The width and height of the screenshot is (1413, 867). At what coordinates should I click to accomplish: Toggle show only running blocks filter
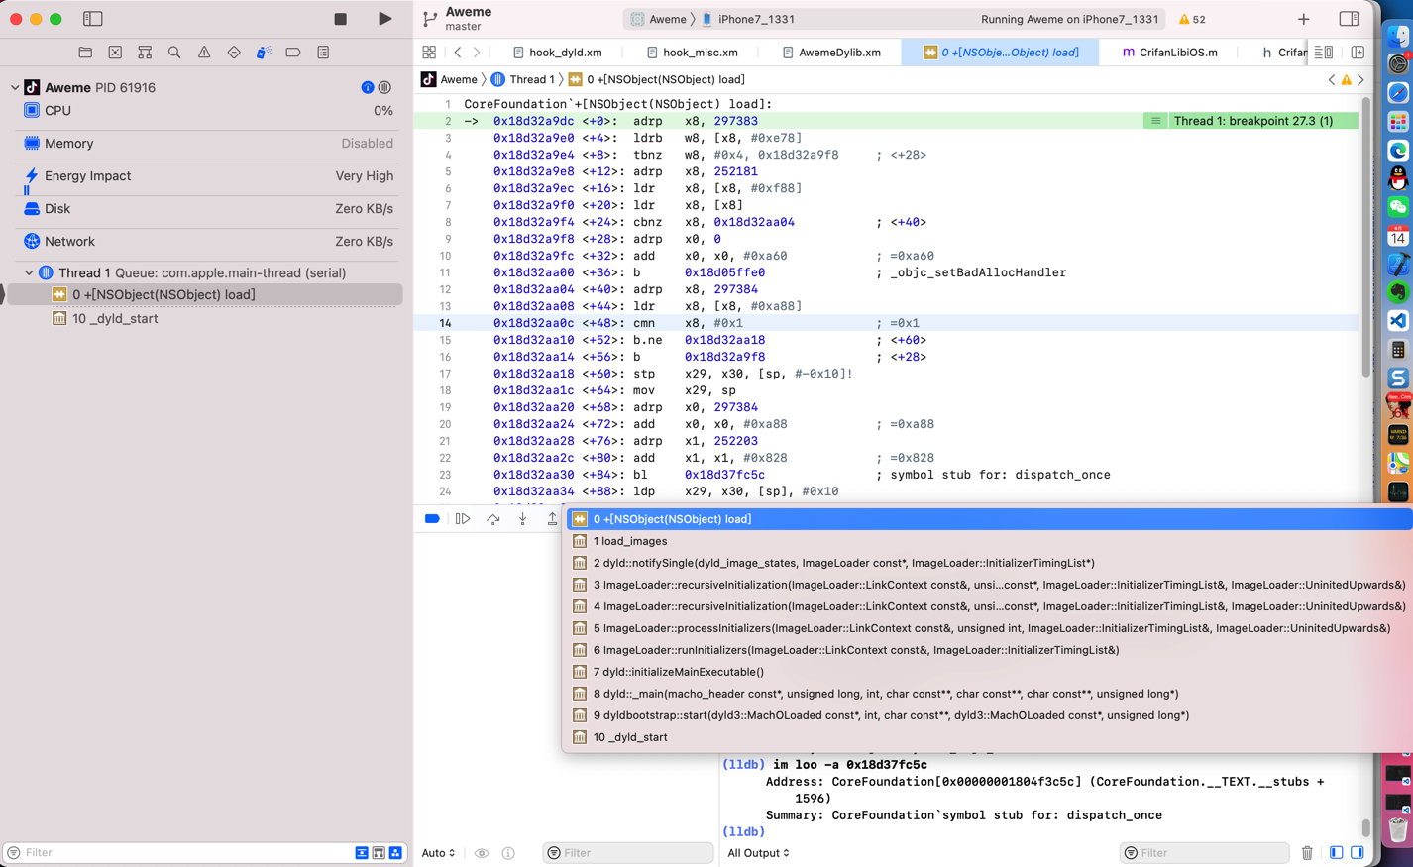pyautogui.click(x=362, y=853)
